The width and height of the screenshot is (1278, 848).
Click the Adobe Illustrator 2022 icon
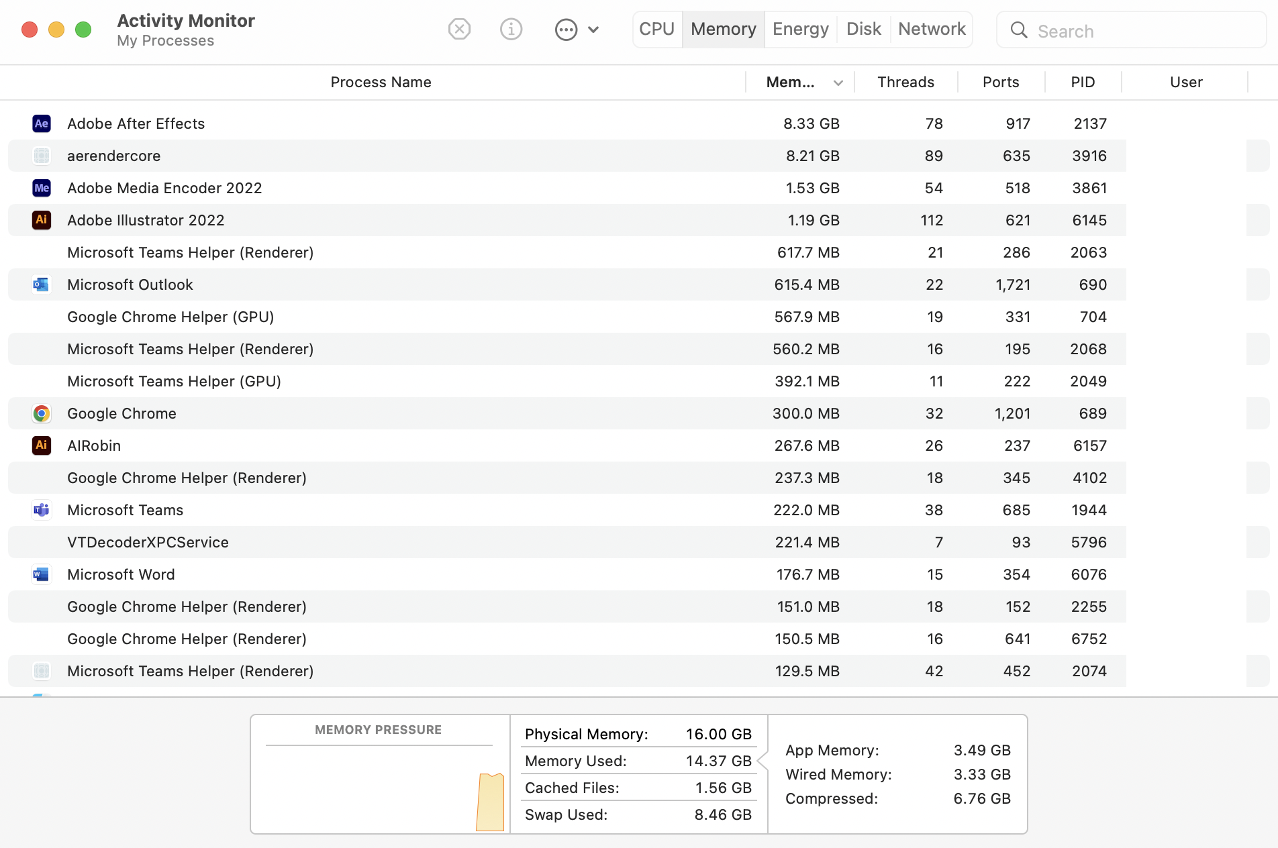[42, 220]
